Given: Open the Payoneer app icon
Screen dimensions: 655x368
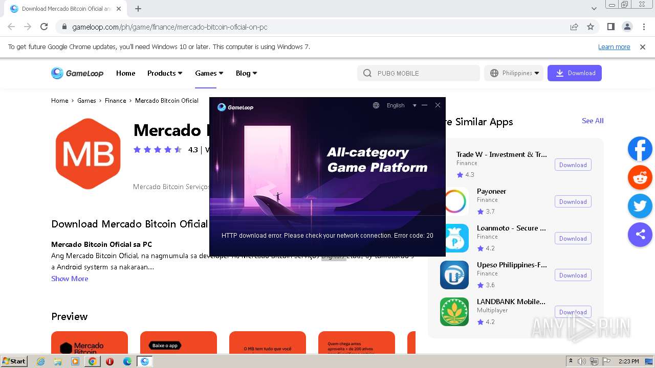Looking at the screenshot, I should (455, 201).
